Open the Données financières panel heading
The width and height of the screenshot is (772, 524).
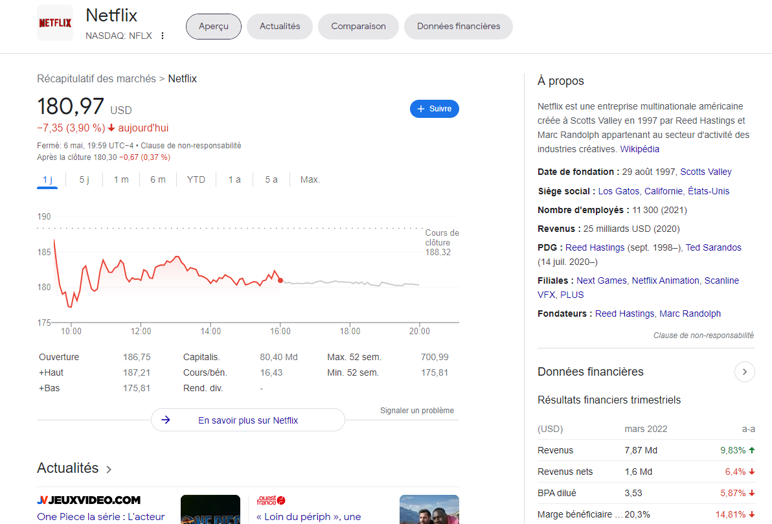[590, 372]
